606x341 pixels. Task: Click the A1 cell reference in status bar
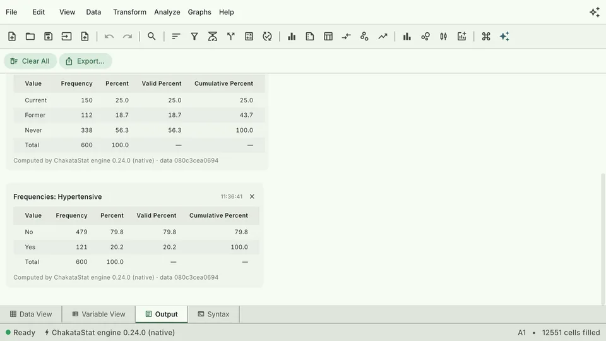pos(522,333)
